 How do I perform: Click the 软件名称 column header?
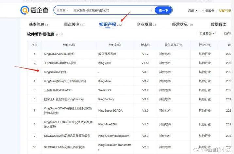(x=69, y=45)
